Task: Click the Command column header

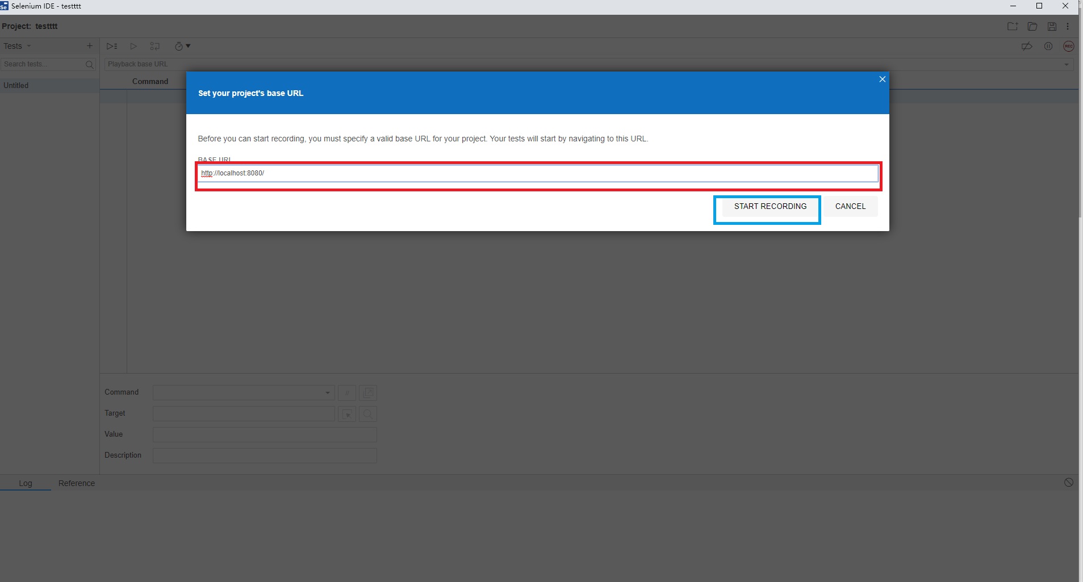Action: 150,81
